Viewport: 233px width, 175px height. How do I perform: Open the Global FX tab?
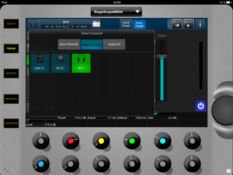(114, 44)
